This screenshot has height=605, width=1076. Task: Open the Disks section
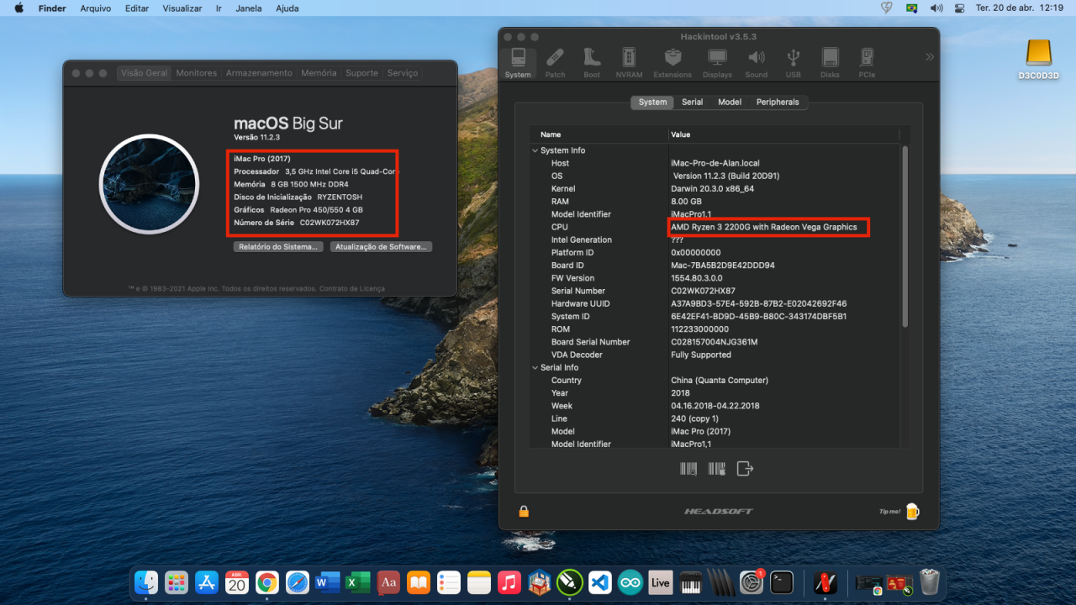click(830, 62)
